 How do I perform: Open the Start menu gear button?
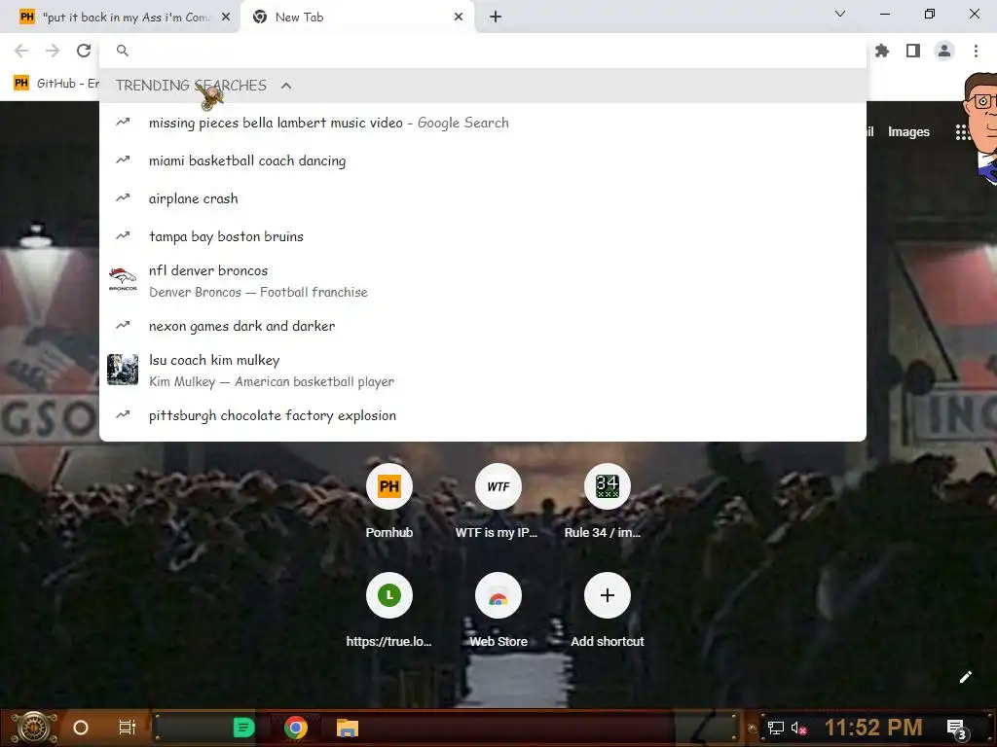click(34, 728)
